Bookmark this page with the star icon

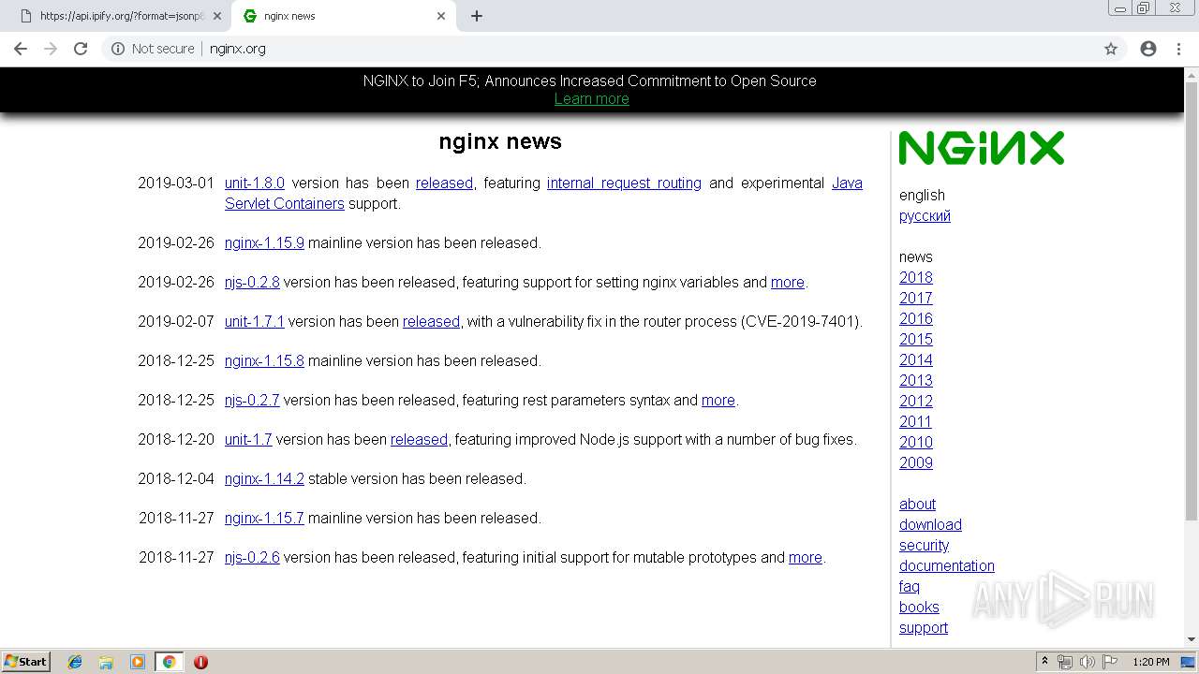(1111, 49)
